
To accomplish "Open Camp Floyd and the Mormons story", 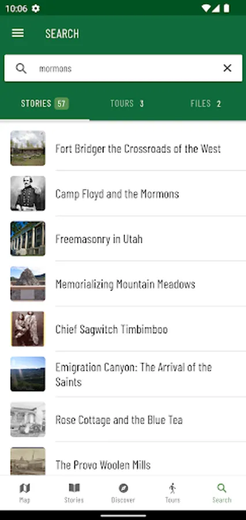I will 123,194.
